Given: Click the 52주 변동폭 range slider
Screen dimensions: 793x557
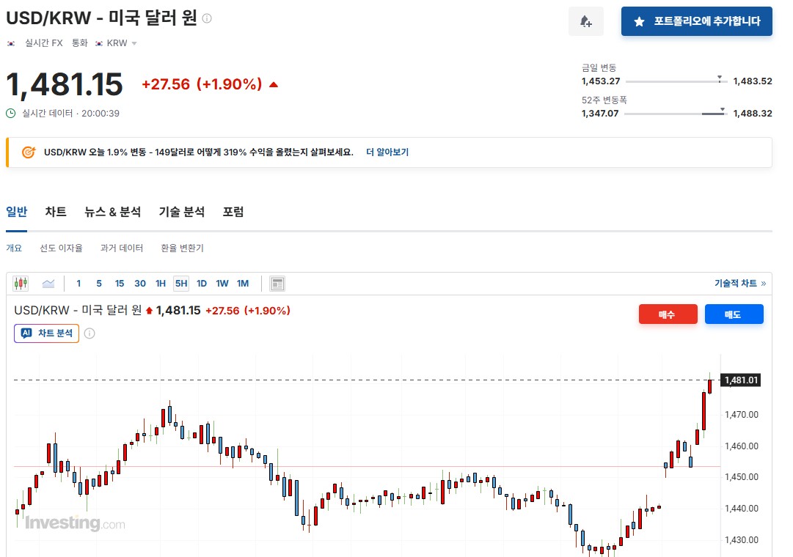Looking at the screenshot, I should tap(675, 114).
